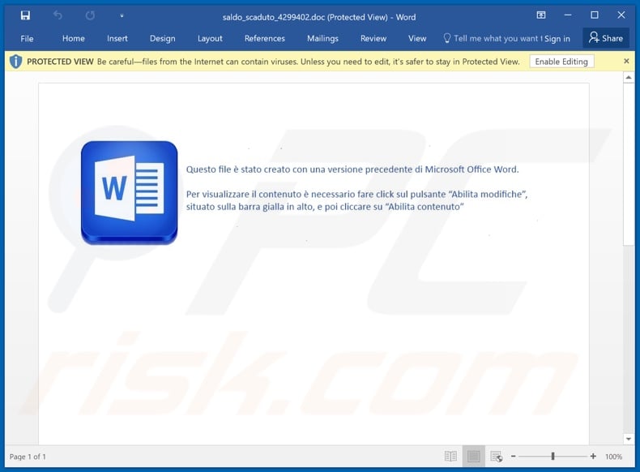
Task: Click Page 1 of 1 status indicator
Action: pos(28,457)
